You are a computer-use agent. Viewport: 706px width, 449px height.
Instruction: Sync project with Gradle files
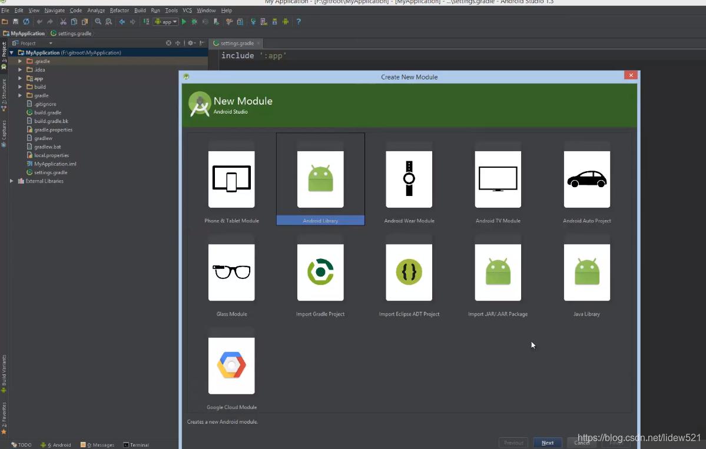click(253, 22)
